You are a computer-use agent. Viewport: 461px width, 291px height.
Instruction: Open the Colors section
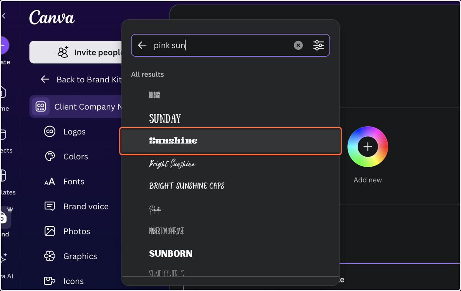coord(76,157)
